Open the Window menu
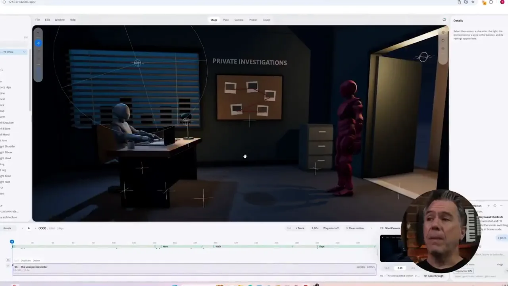 click(x=60, y=19)
